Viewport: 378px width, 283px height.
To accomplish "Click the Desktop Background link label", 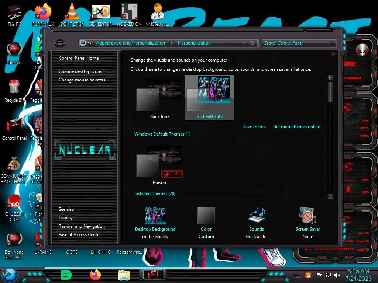I will (x=155, y=229).
